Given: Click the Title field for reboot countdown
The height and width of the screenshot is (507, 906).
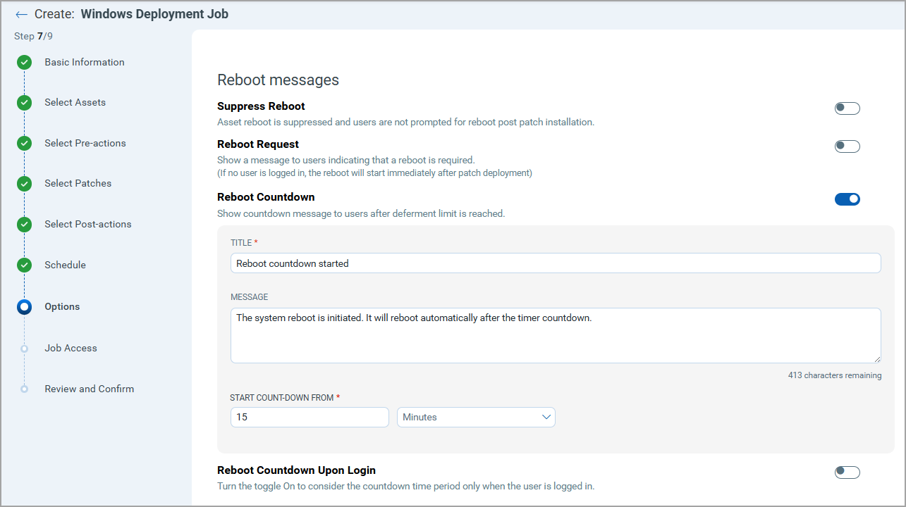Looking at the screenshot, I should click(x=555, y=263).
